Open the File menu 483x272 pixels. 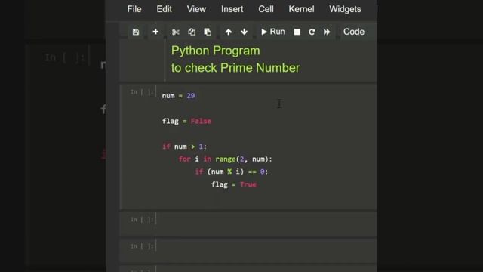click(134, 9)
